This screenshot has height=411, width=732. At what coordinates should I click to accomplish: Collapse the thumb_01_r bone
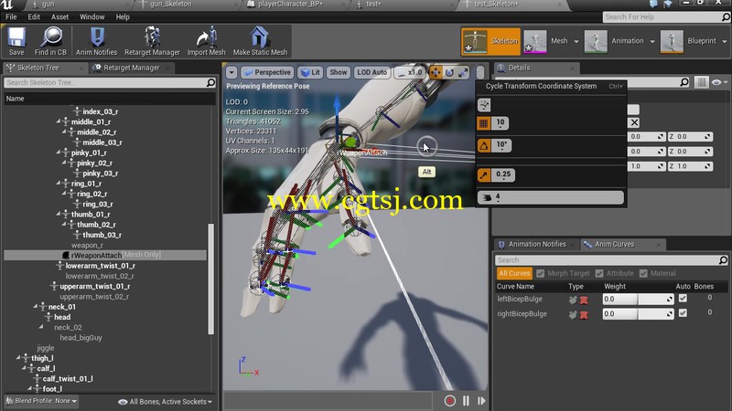click(x=59, y=215)
